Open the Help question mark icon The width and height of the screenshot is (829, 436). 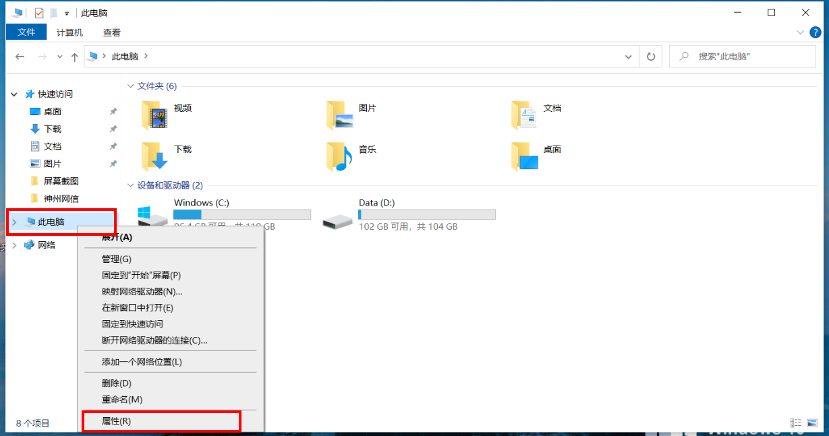[x=816, y=32]
